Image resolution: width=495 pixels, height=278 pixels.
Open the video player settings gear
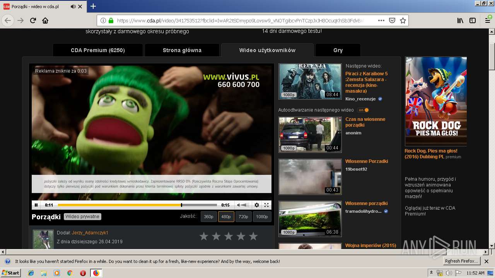click(x=256, y=205)
